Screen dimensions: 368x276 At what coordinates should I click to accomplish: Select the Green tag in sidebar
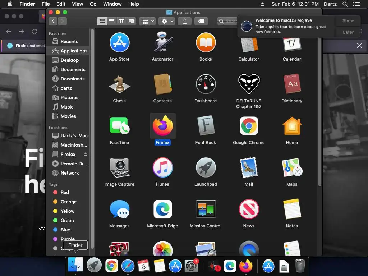tap(68, 220)
